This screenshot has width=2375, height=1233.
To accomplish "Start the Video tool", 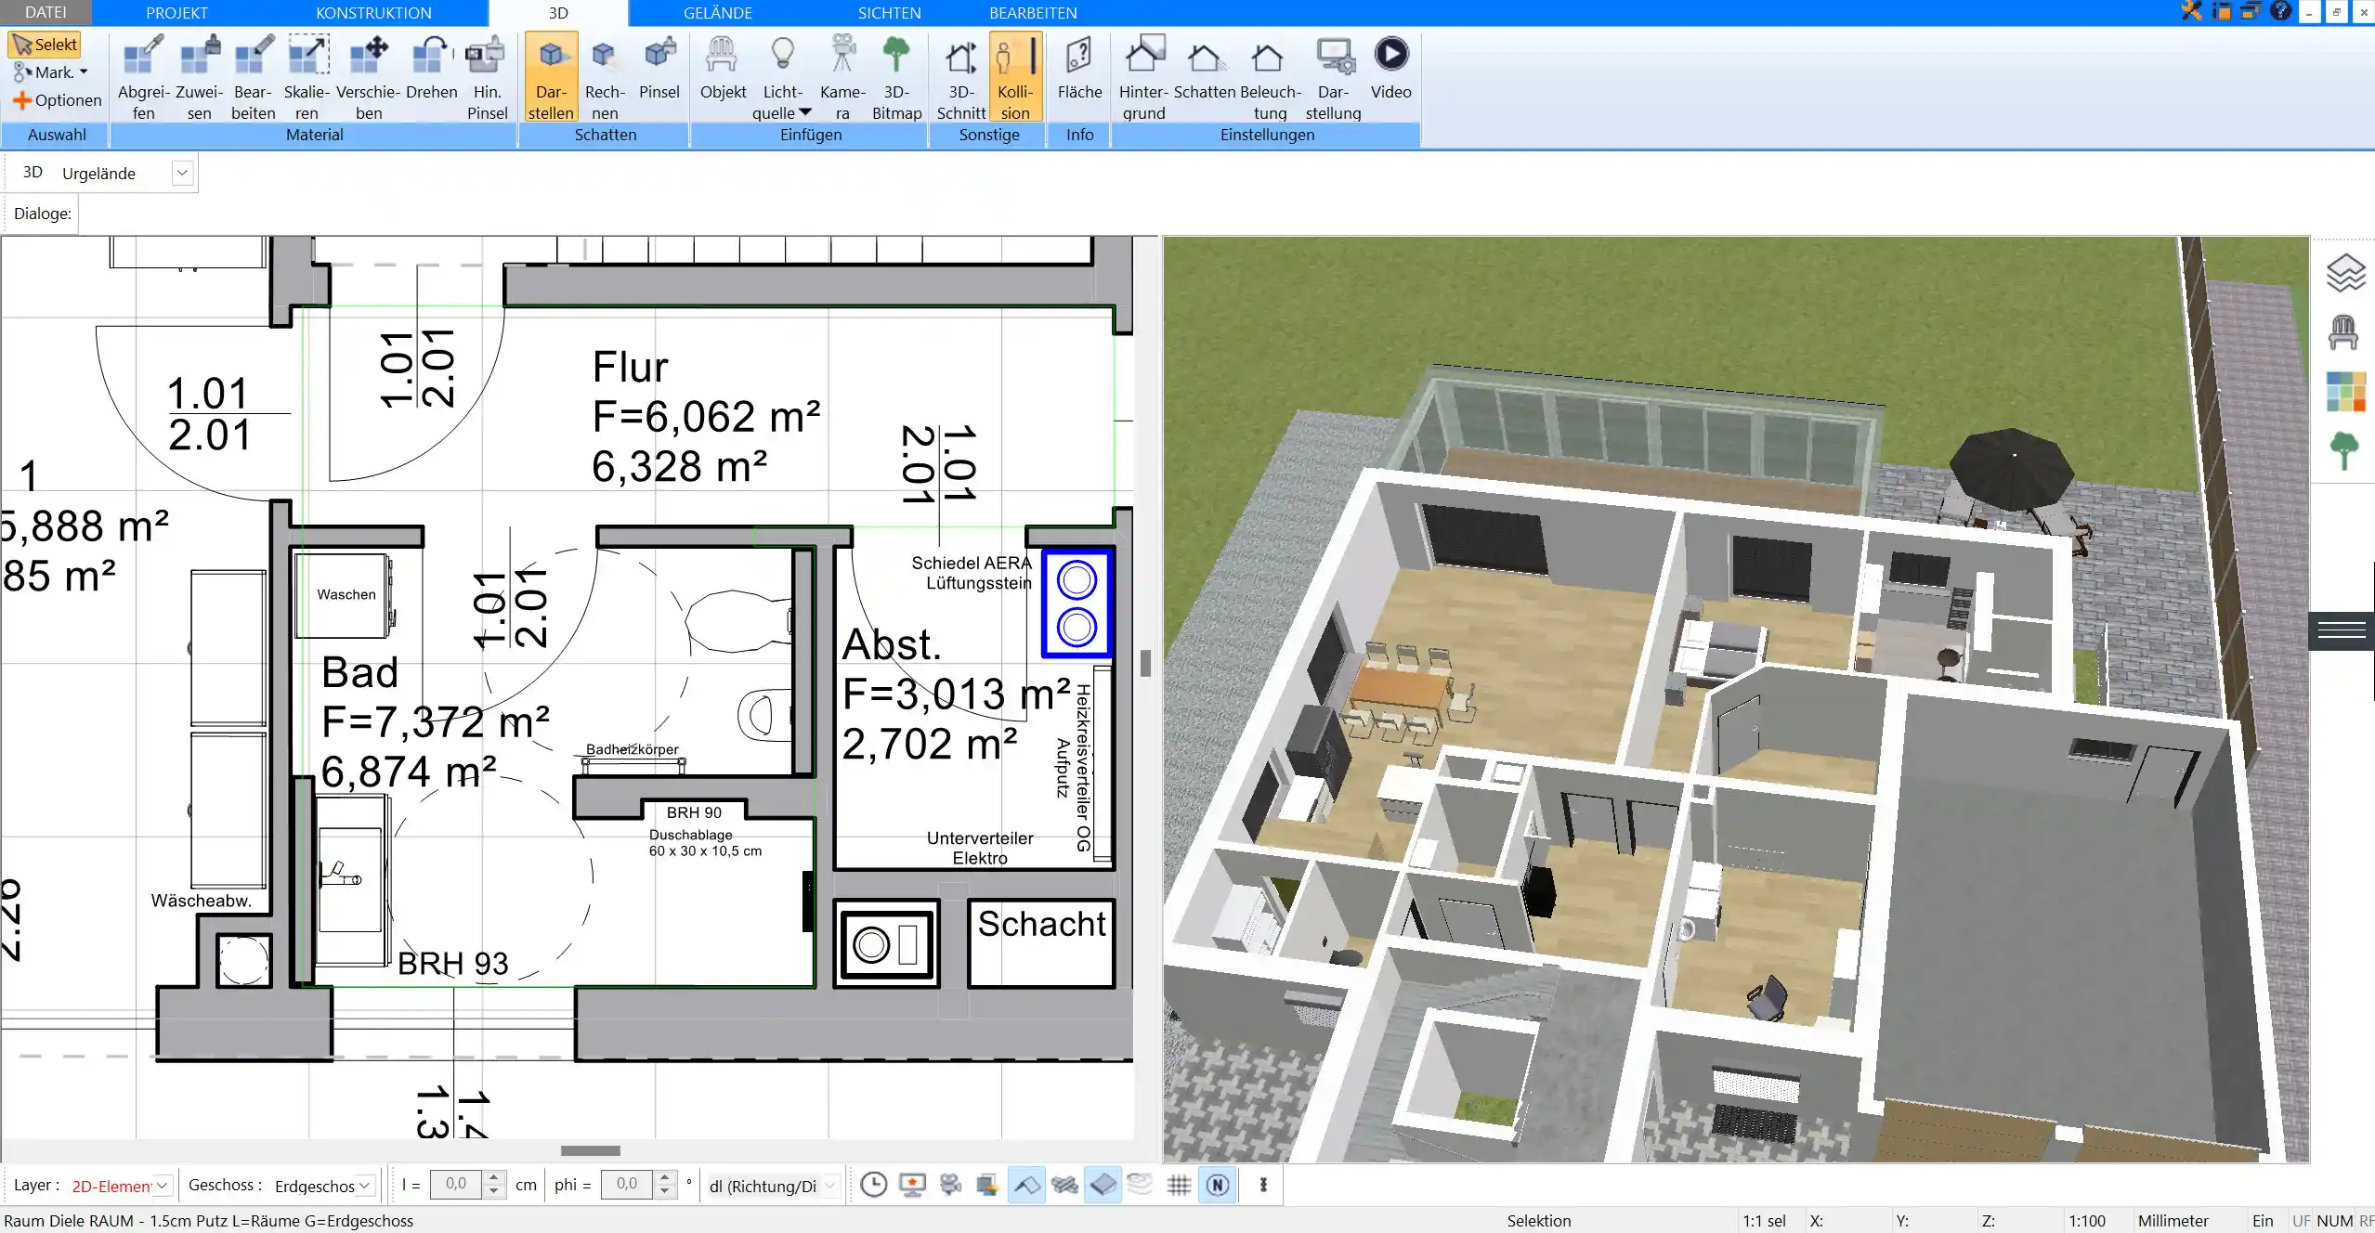I will tap(1390, 68).
